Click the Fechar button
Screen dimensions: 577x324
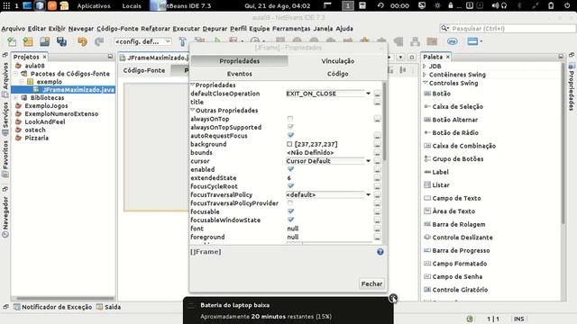click(371, 283)
